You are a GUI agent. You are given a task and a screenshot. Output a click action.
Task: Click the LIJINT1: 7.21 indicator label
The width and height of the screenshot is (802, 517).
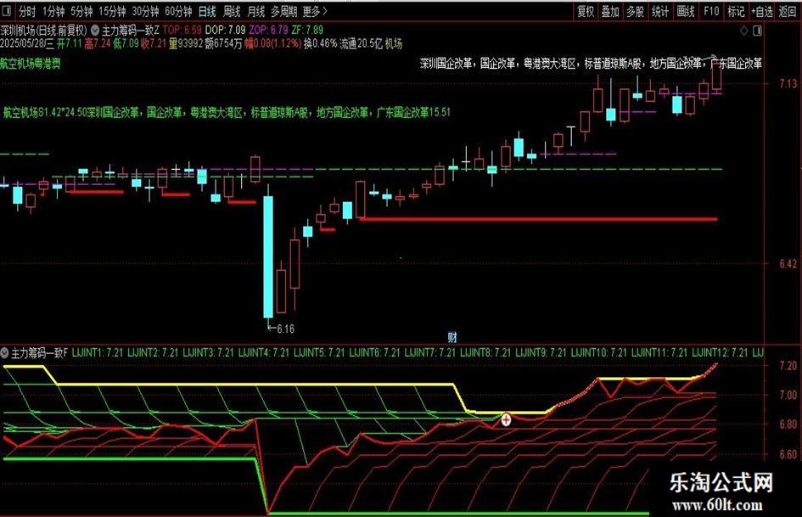pos(98,352)
